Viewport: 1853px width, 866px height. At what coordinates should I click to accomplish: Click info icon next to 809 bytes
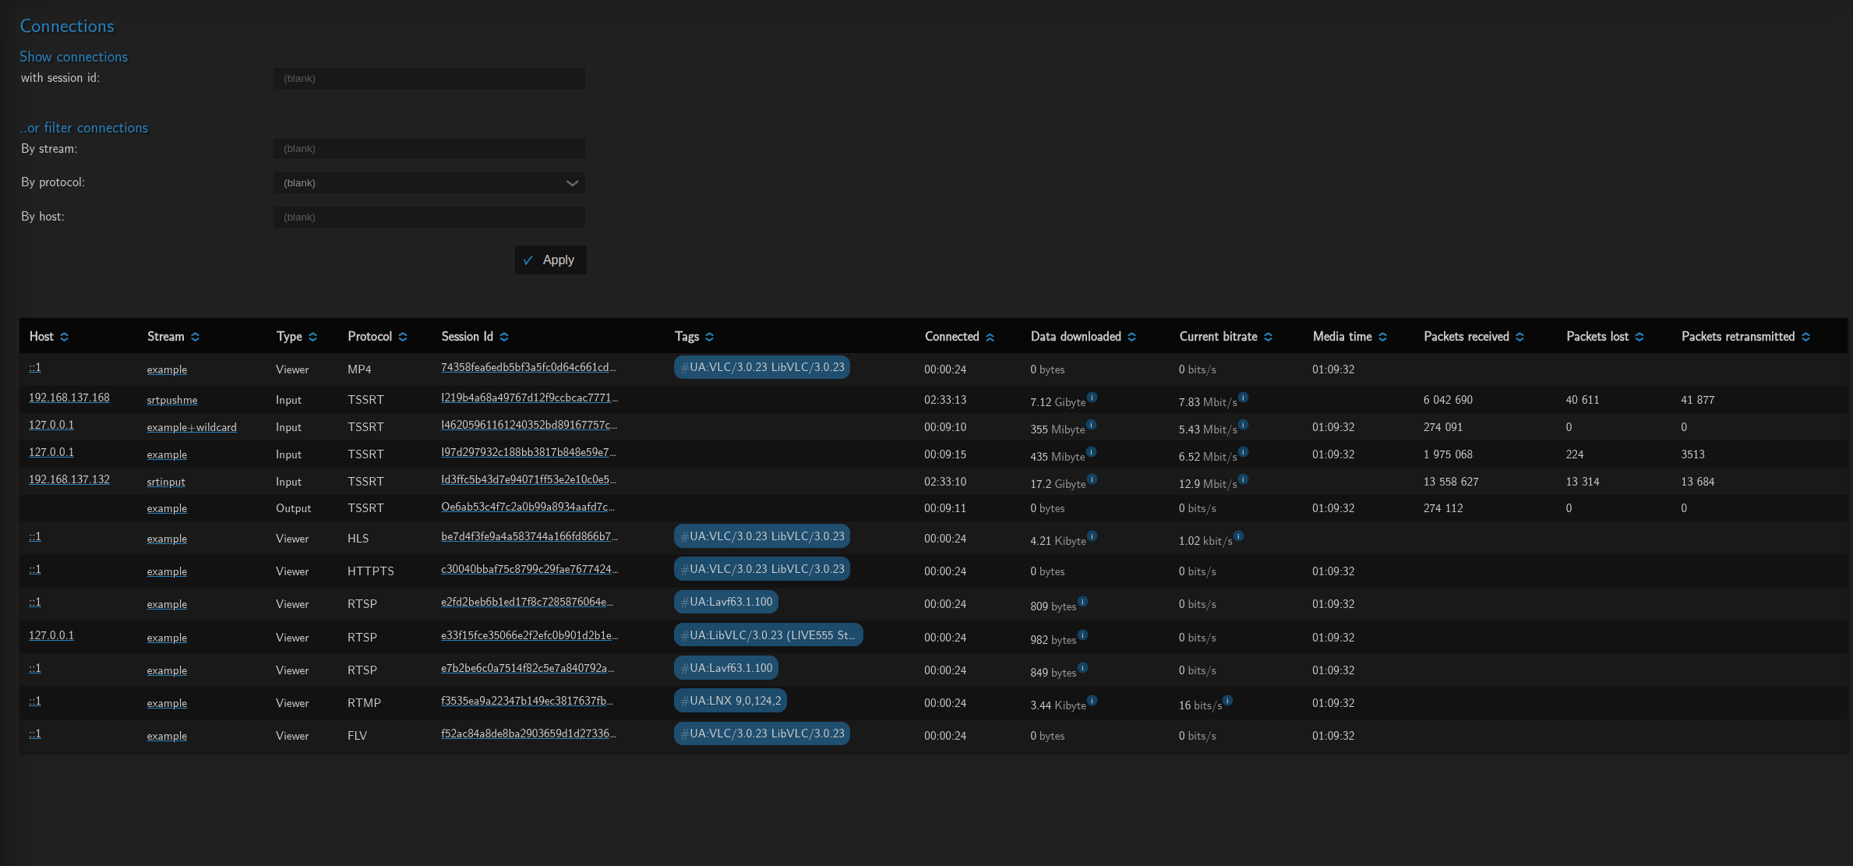pos(1083,602)
